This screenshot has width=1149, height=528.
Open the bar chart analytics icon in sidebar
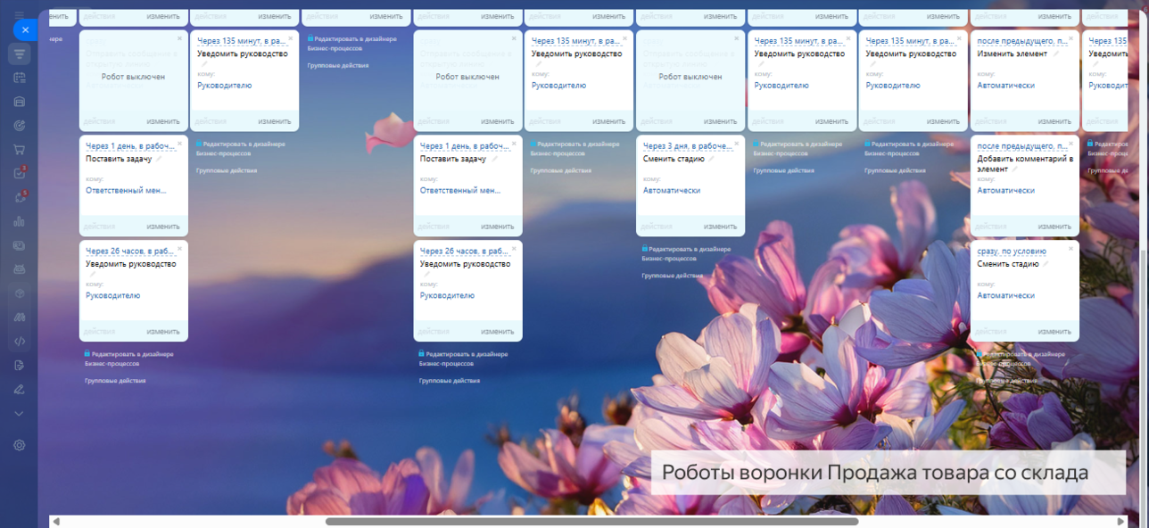(20, 221)
